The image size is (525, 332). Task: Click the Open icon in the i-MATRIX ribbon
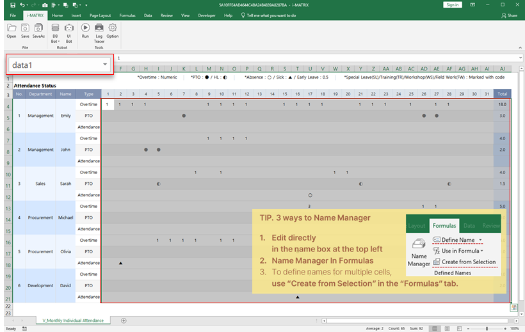point(12,30)
